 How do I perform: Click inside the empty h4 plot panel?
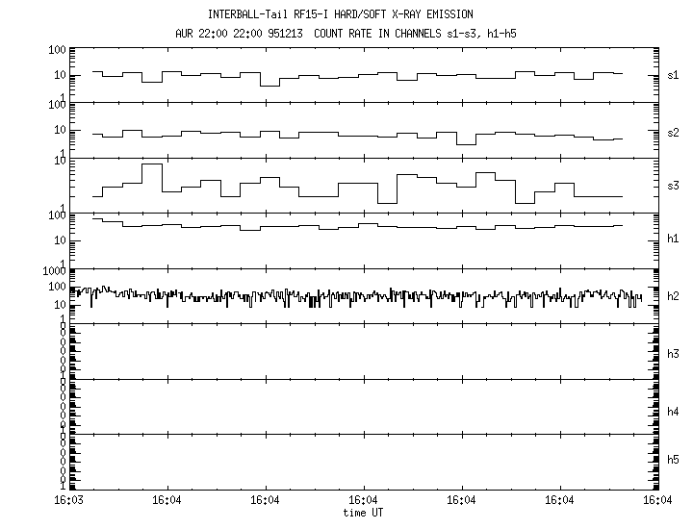point(363,406)
